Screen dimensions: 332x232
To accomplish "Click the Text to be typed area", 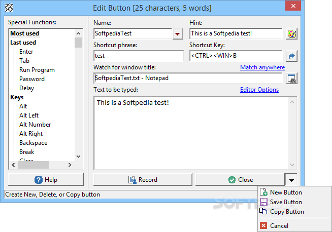I will coord(191,133).
